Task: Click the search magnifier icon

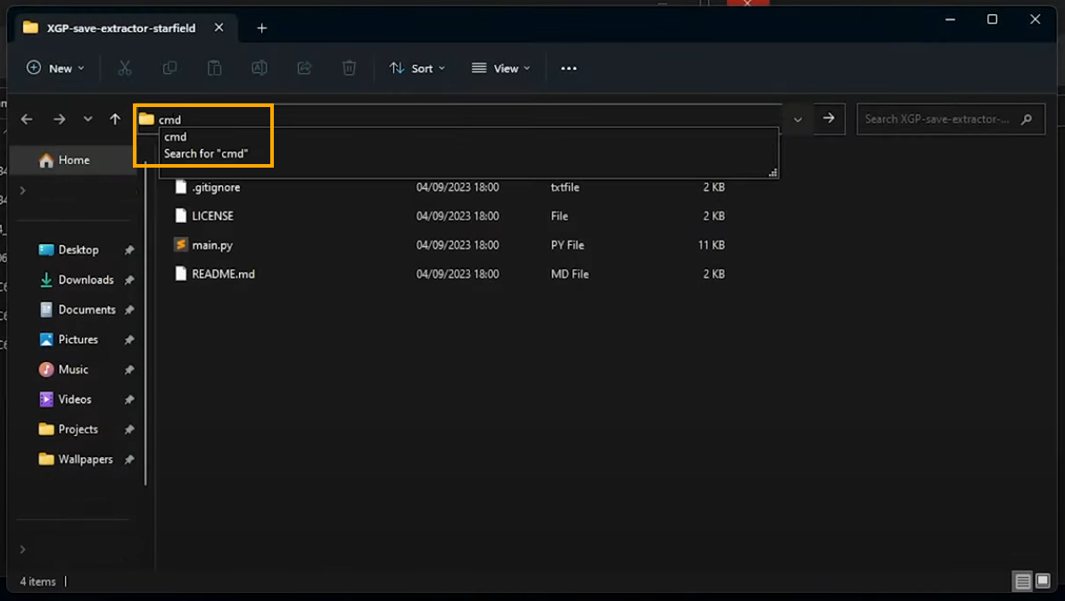Action: [x=1027, y=119]
